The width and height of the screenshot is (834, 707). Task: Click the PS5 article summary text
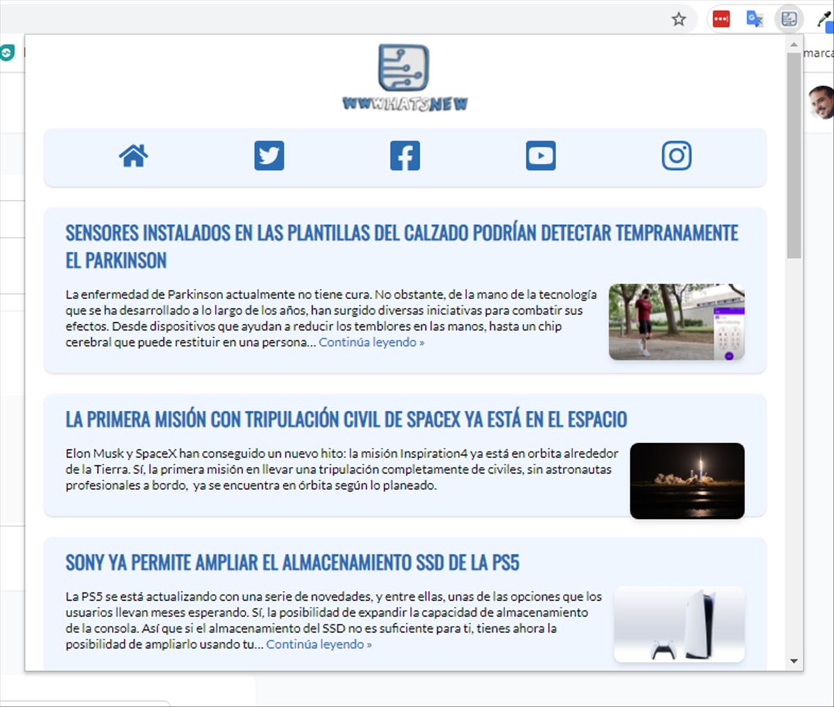click(x=334, y=620)
